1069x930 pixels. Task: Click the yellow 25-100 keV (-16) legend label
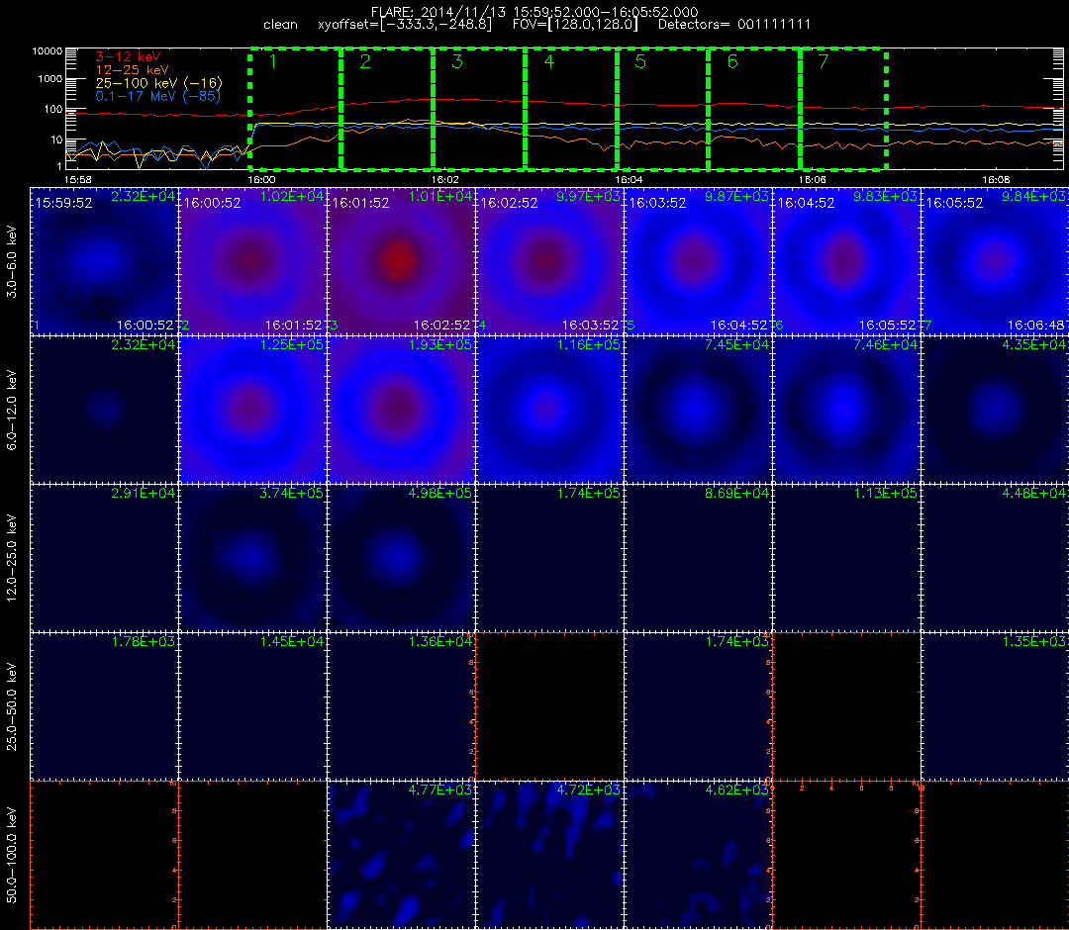(158, 83)
